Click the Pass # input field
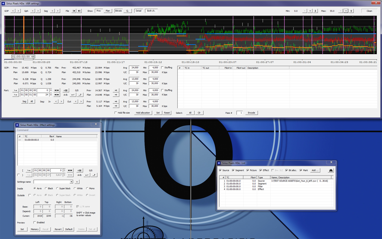The image size is (382, 239). 240,113
